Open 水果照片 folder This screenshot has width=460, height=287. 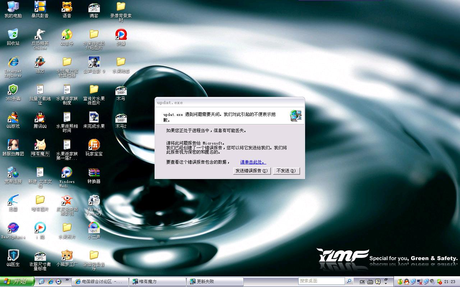(x=67, y=231)
